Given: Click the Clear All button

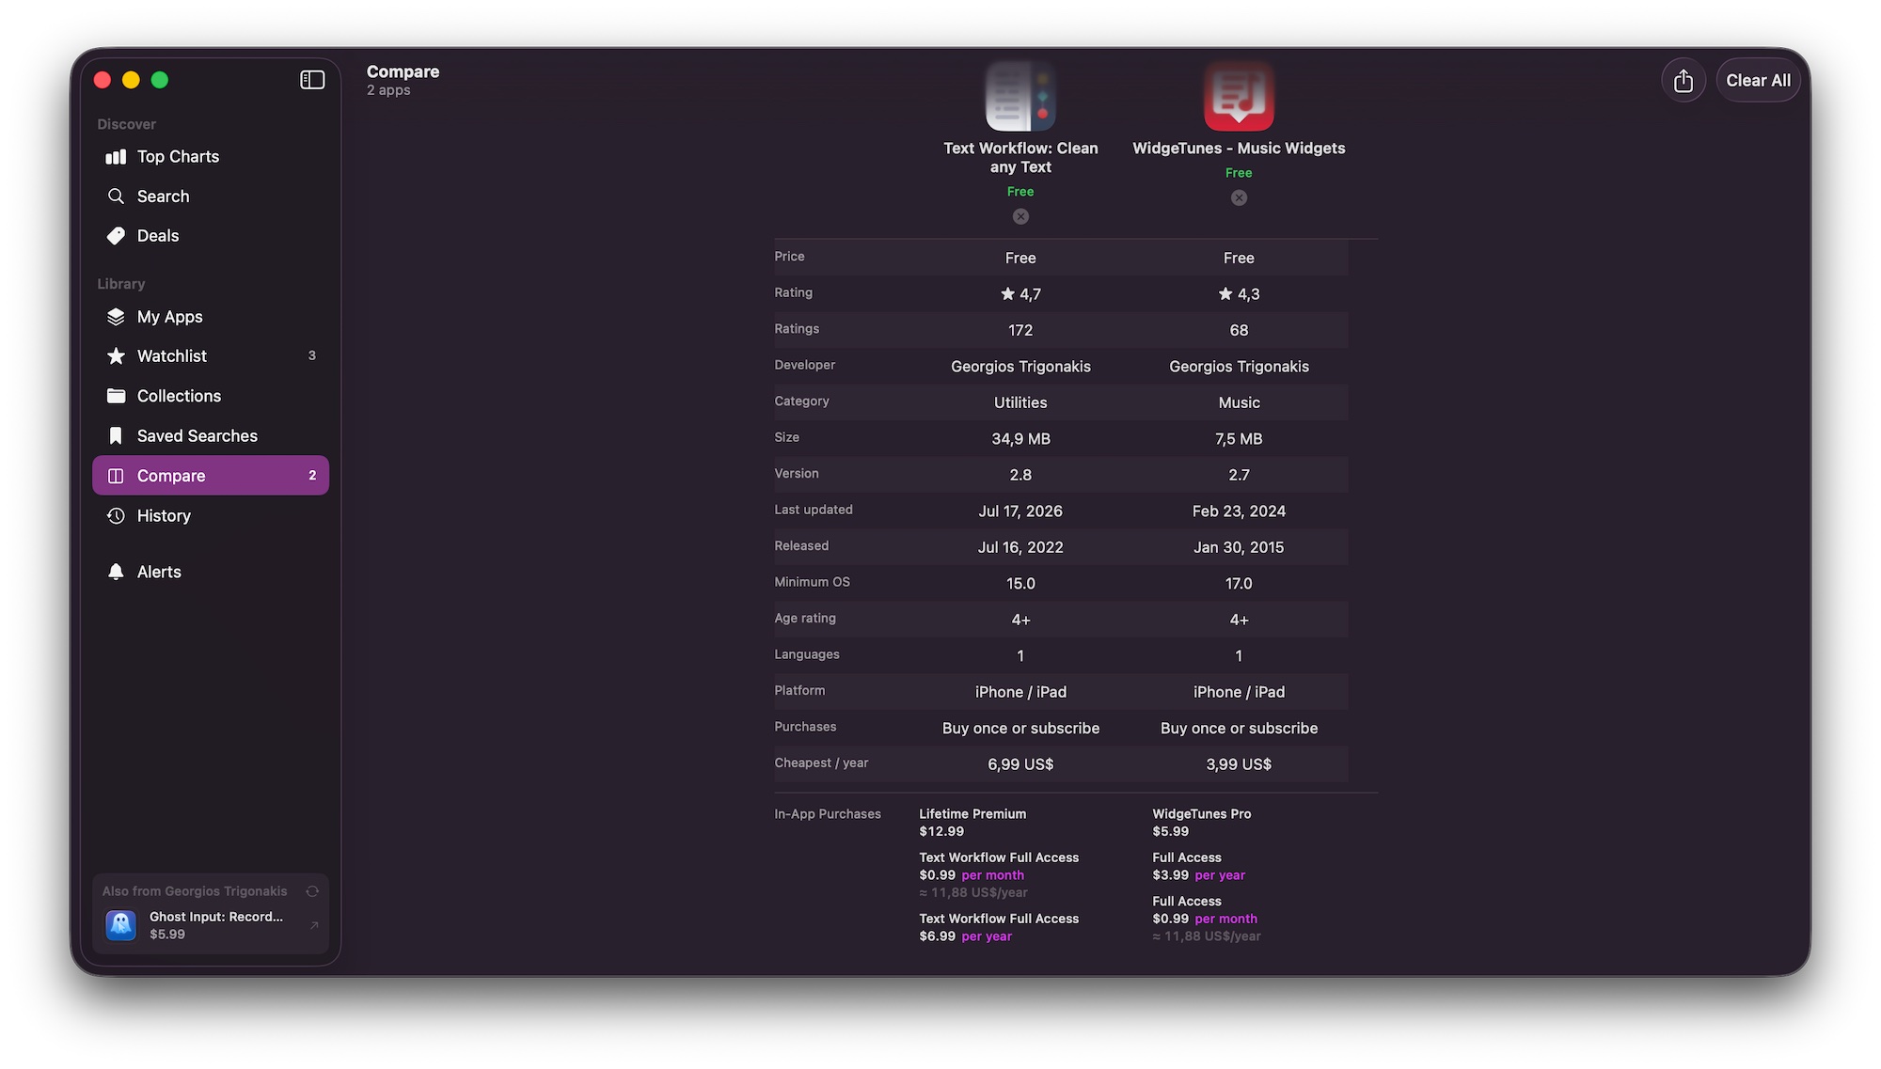Looking at the screenshot, I should coord(1758,81).
